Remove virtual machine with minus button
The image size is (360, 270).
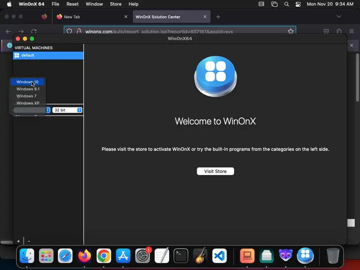click(x=29, y=241)
